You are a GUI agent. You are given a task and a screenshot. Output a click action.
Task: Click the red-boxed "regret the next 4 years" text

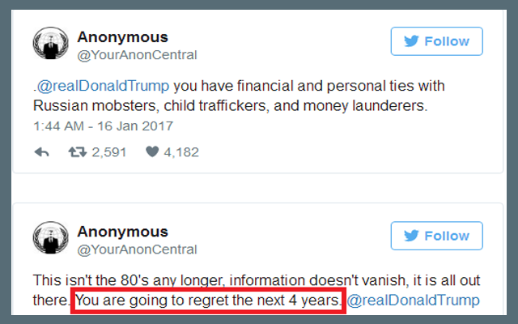click(x=209, y=301)
